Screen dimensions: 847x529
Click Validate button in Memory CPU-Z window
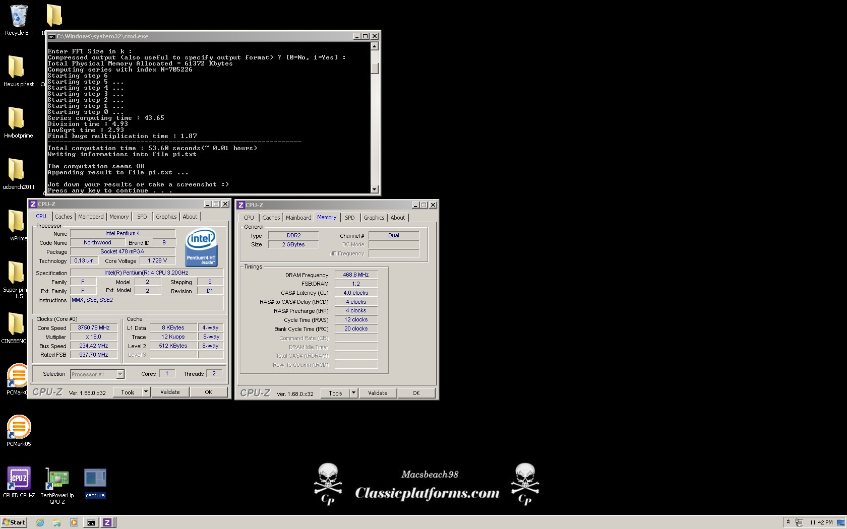(x=378, y=393)
